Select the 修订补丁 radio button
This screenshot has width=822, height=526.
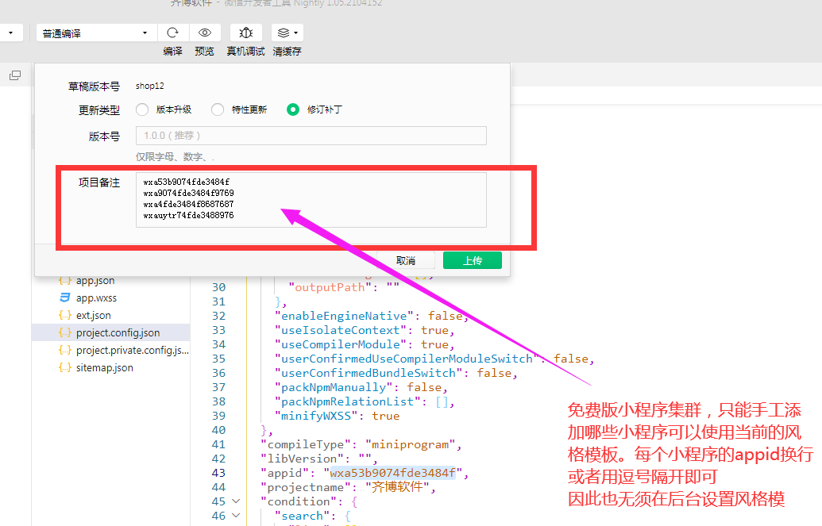[293, 109]
